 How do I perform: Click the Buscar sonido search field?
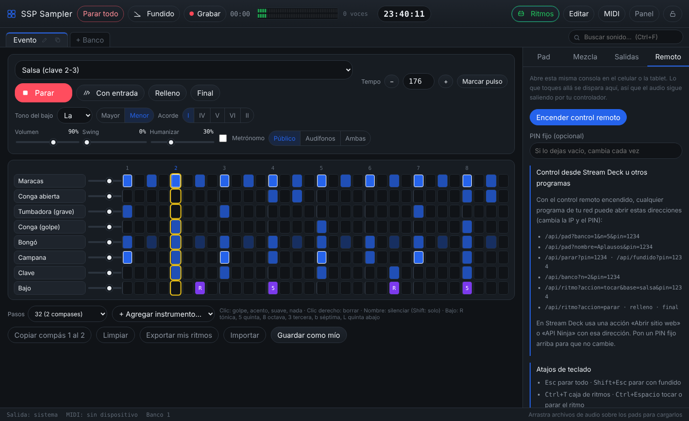point(625,37)
